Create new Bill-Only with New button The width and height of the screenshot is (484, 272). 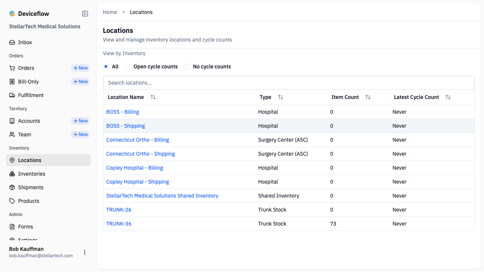click(x=80, y=82)
